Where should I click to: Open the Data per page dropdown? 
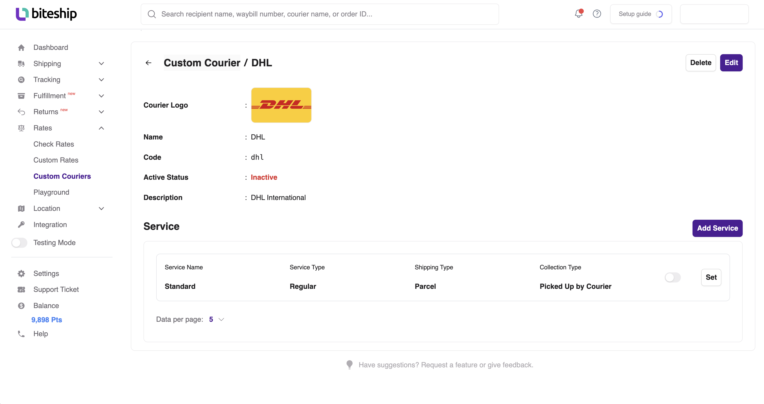point(217,319)
